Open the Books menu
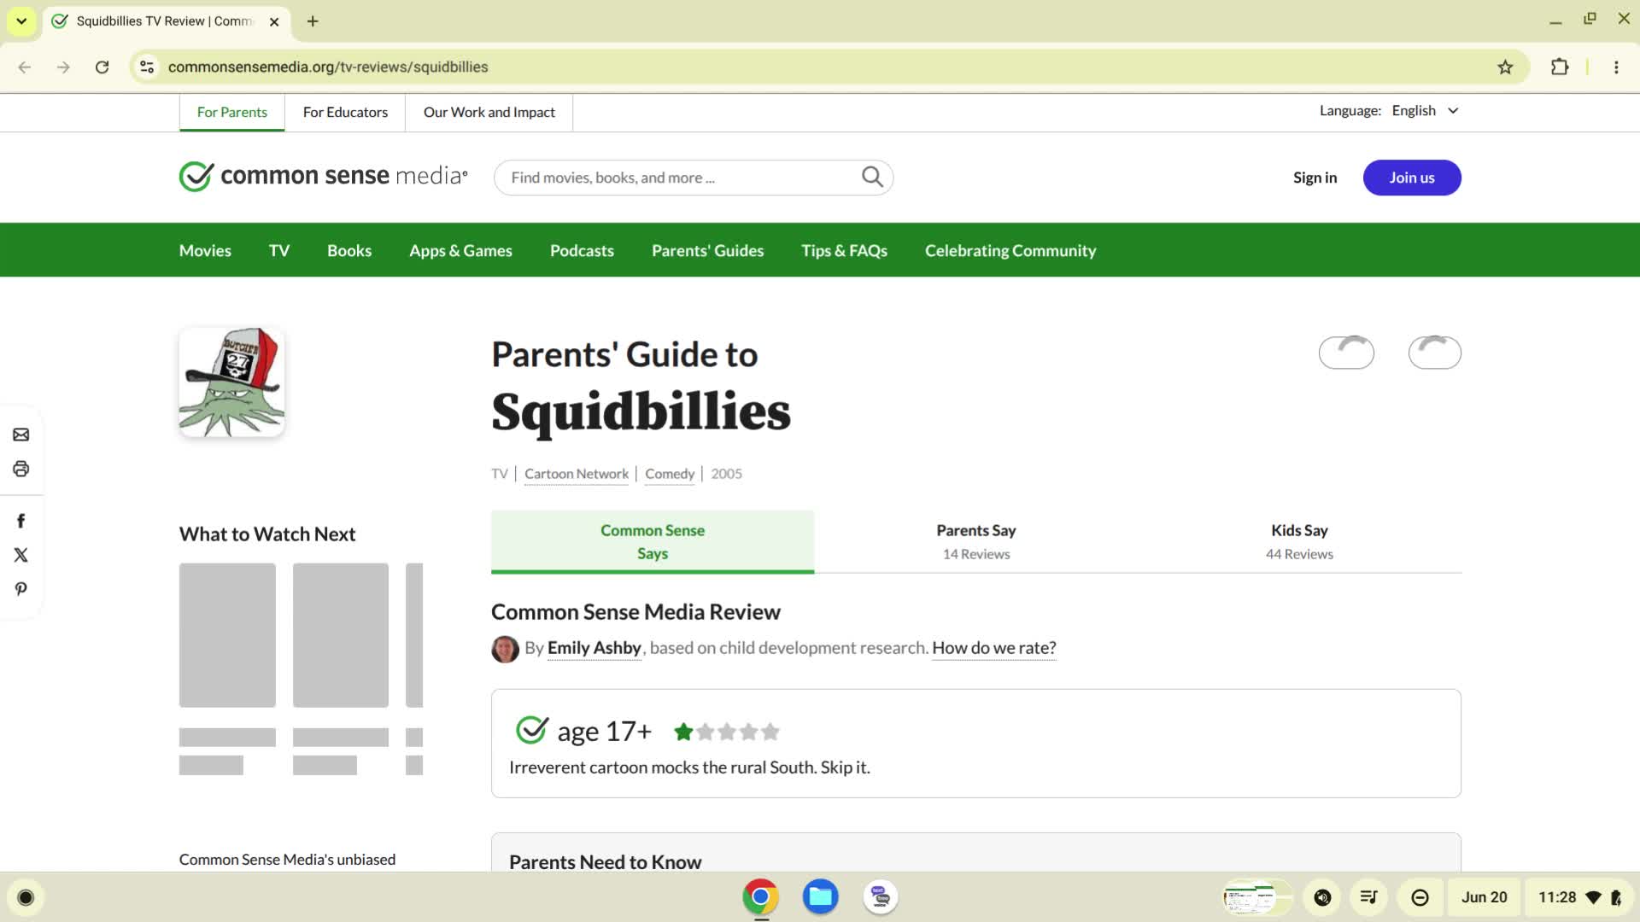 click(349, 250)
